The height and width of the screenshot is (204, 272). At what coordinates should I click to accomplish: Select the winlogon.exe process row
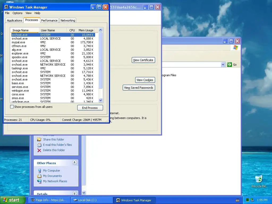tap(53, 91)
